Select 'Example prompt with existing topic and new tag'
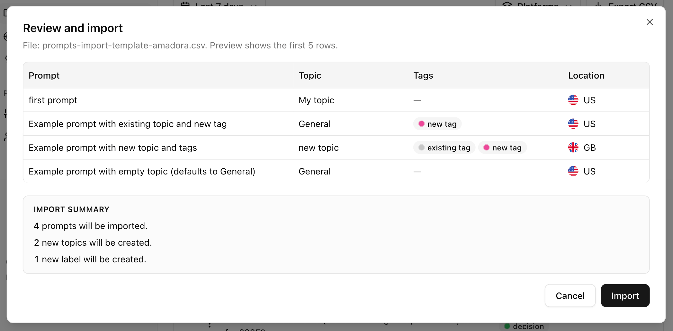 (x=128, y=124)
